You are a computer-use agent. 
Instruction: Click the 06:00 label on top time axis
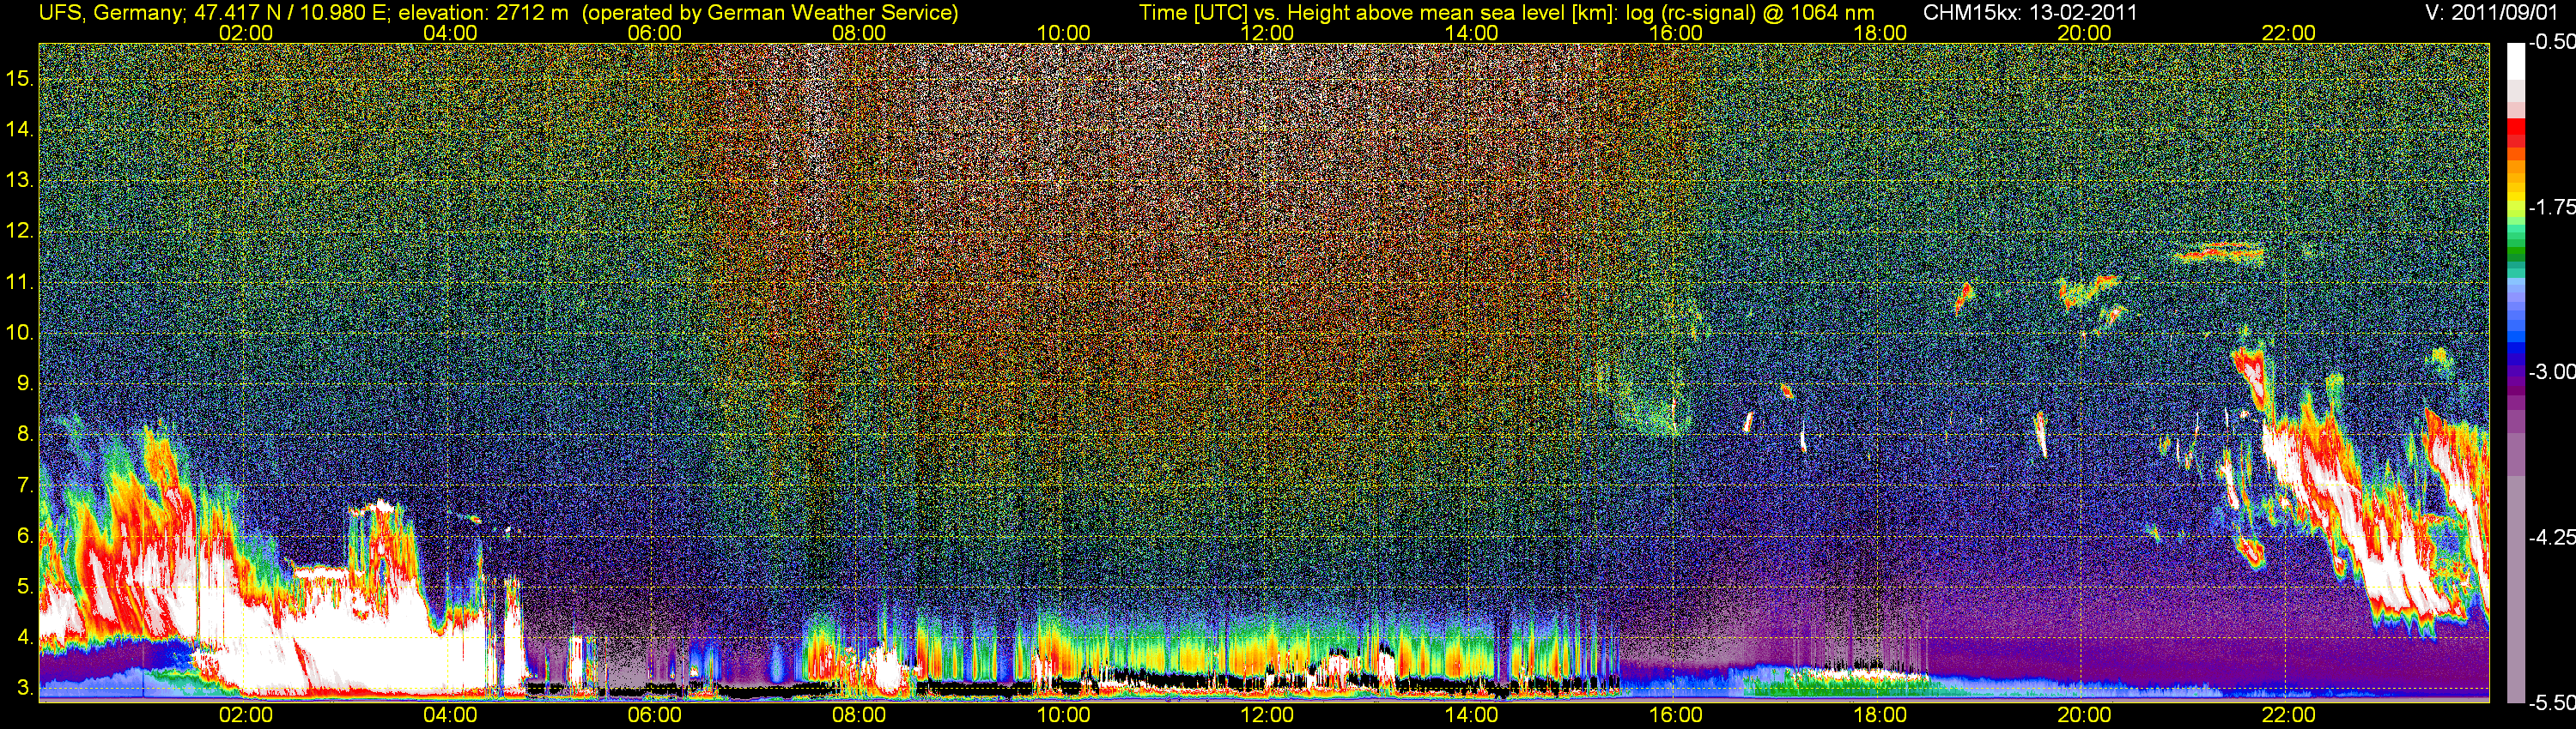655,33
